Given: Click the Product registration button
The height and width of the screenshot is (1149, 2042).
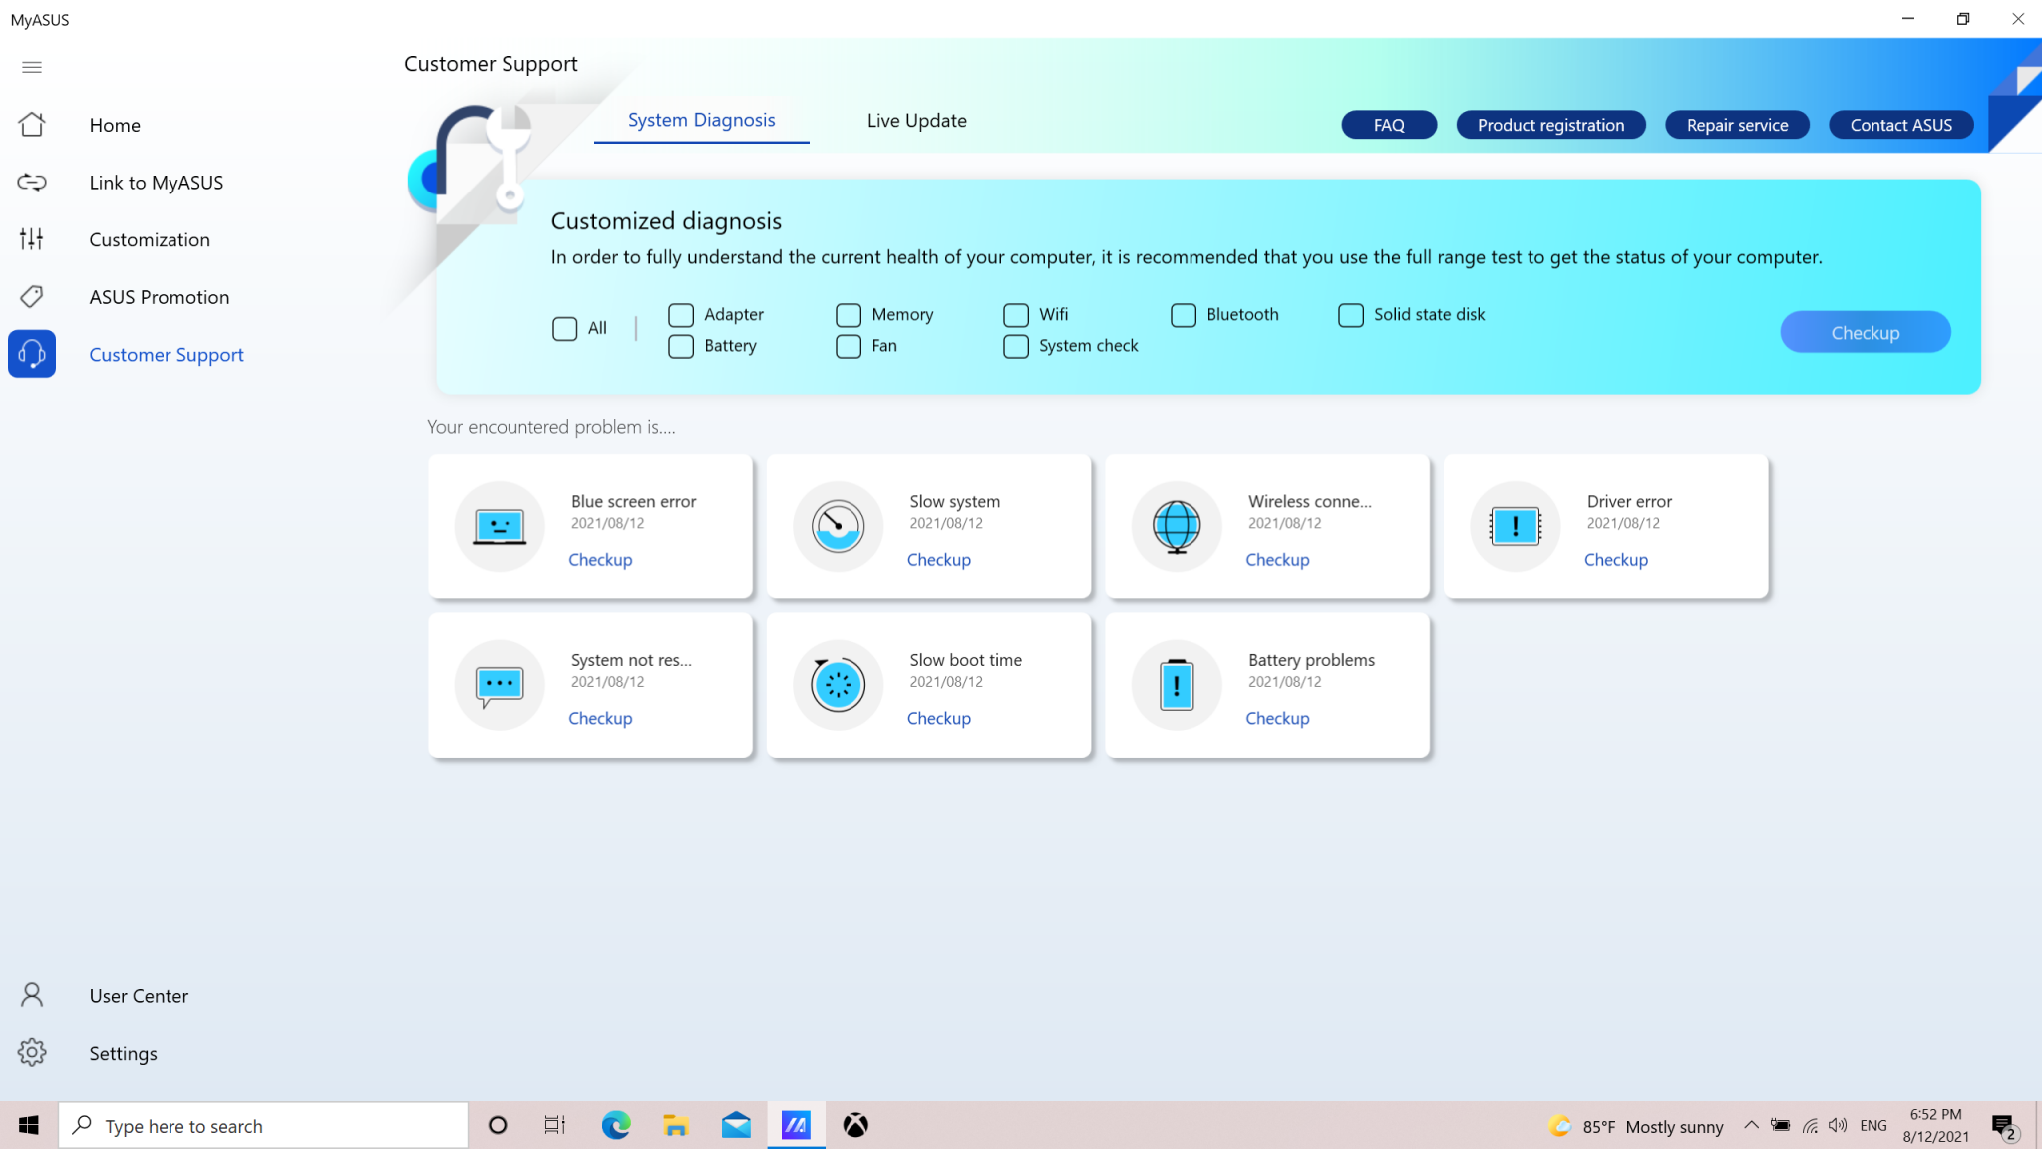Looking at the screenshot, I should [x=1550, y=125].
